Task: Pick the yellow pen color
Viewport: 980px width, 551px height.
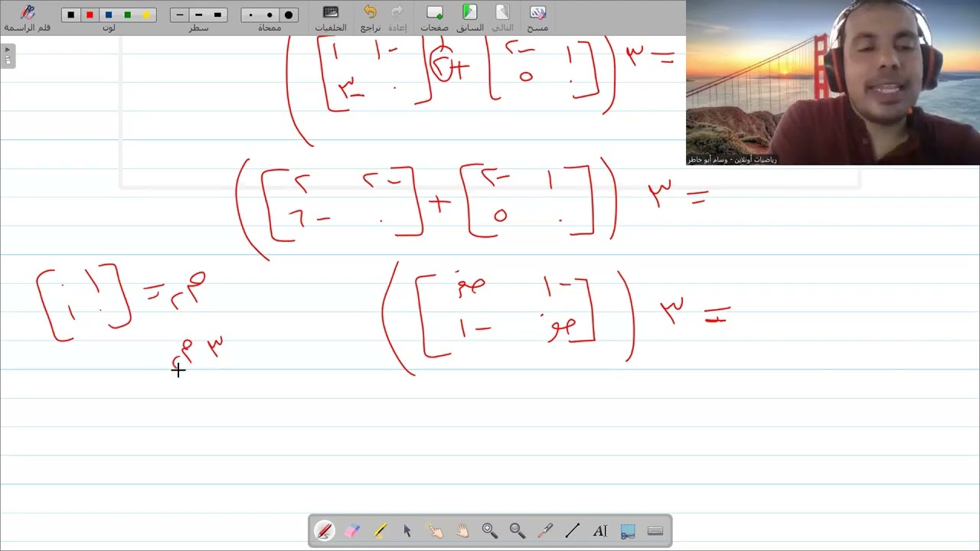Action: tap(146, 15)
